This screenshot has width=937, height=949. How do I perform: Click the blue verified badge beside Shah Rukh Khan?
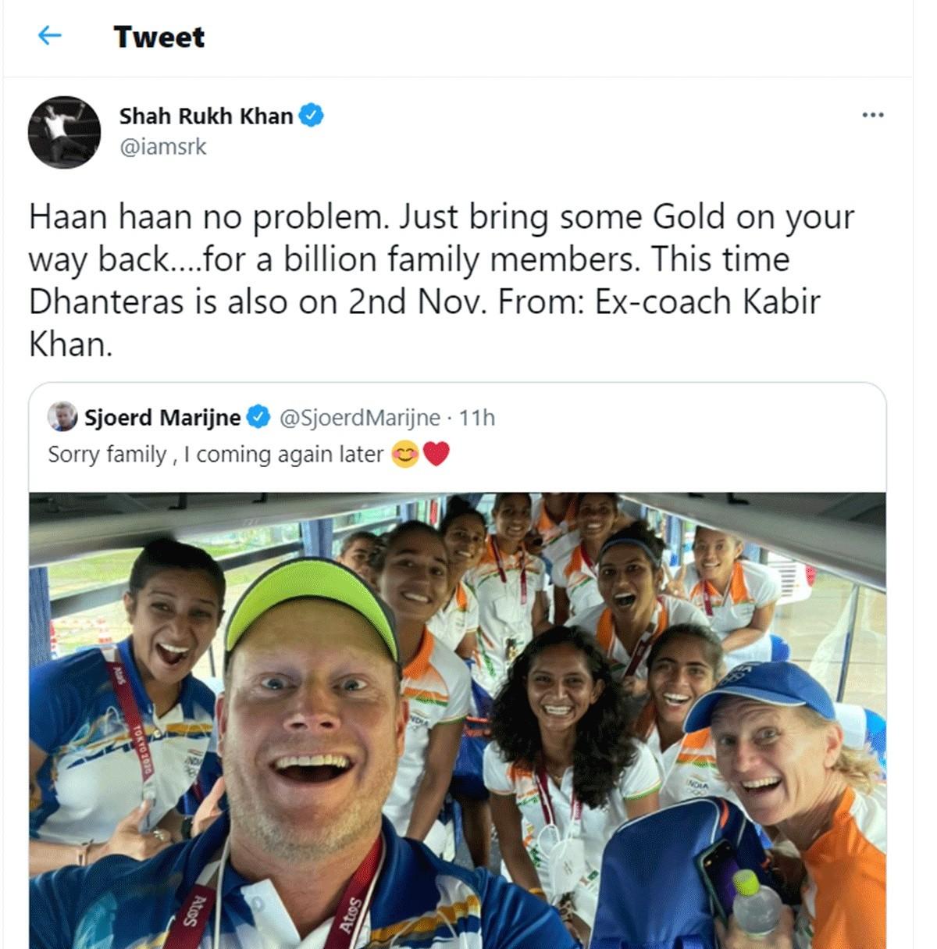tap(312, 116)
